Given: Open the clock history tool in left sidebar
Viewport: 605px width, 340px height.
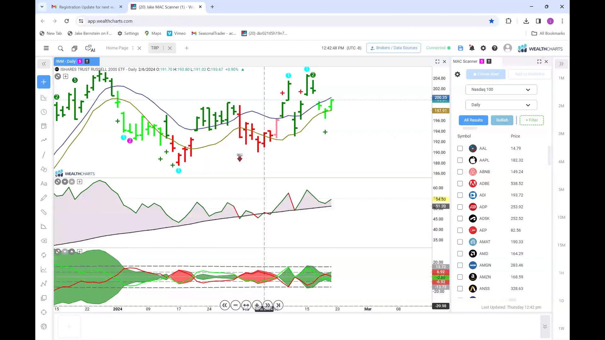Looking at the screenshot, I should (44, 112).
